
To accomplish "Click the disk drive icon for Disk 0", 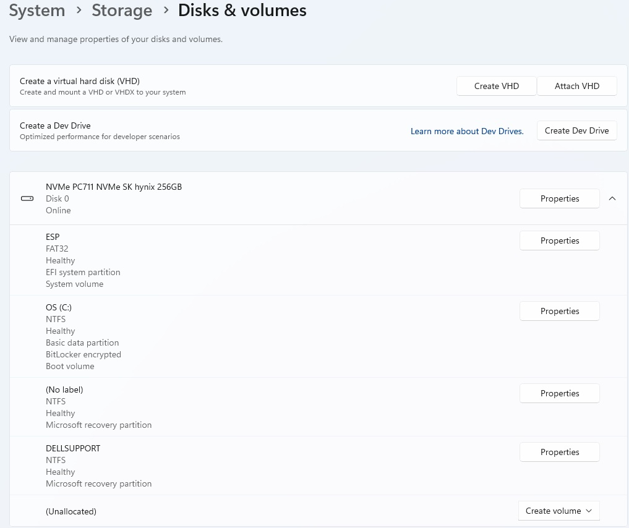I will coord(27,198).
